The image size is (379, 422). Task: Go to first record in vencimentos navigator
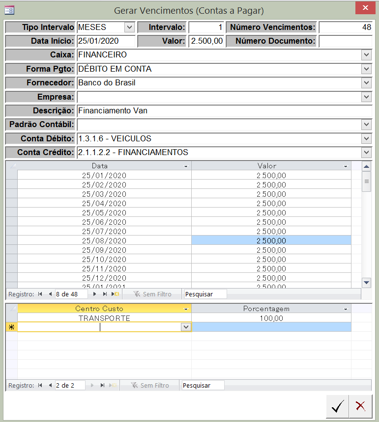click(x=41, y=294)
